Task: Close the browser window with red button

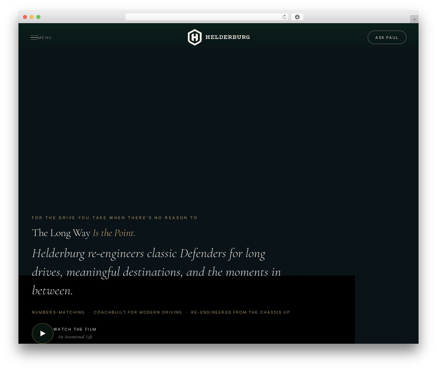Action: (x=25, y=17)
